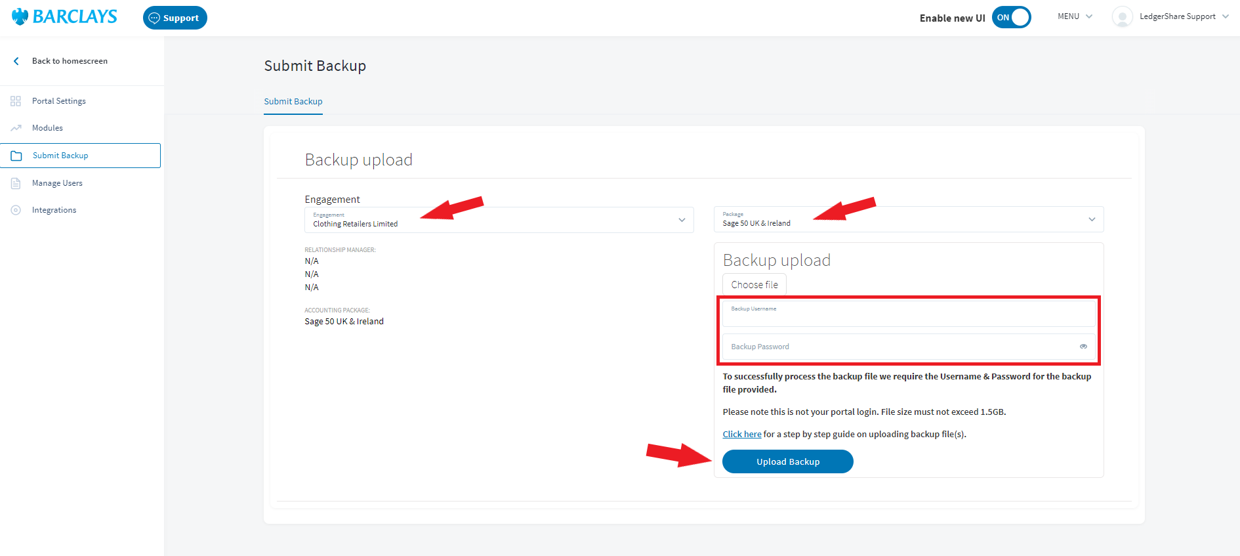1240x556 pixels.
Task: Click the Choose file button
Action: tap(754, 285)
